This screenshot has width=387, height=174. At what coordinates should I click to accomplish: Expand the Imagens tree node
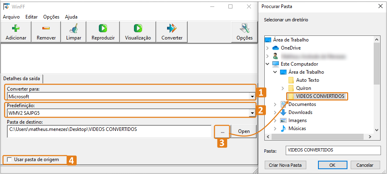[275, 120]
